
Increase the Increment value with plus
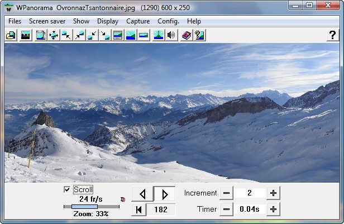tap(274, 193)
